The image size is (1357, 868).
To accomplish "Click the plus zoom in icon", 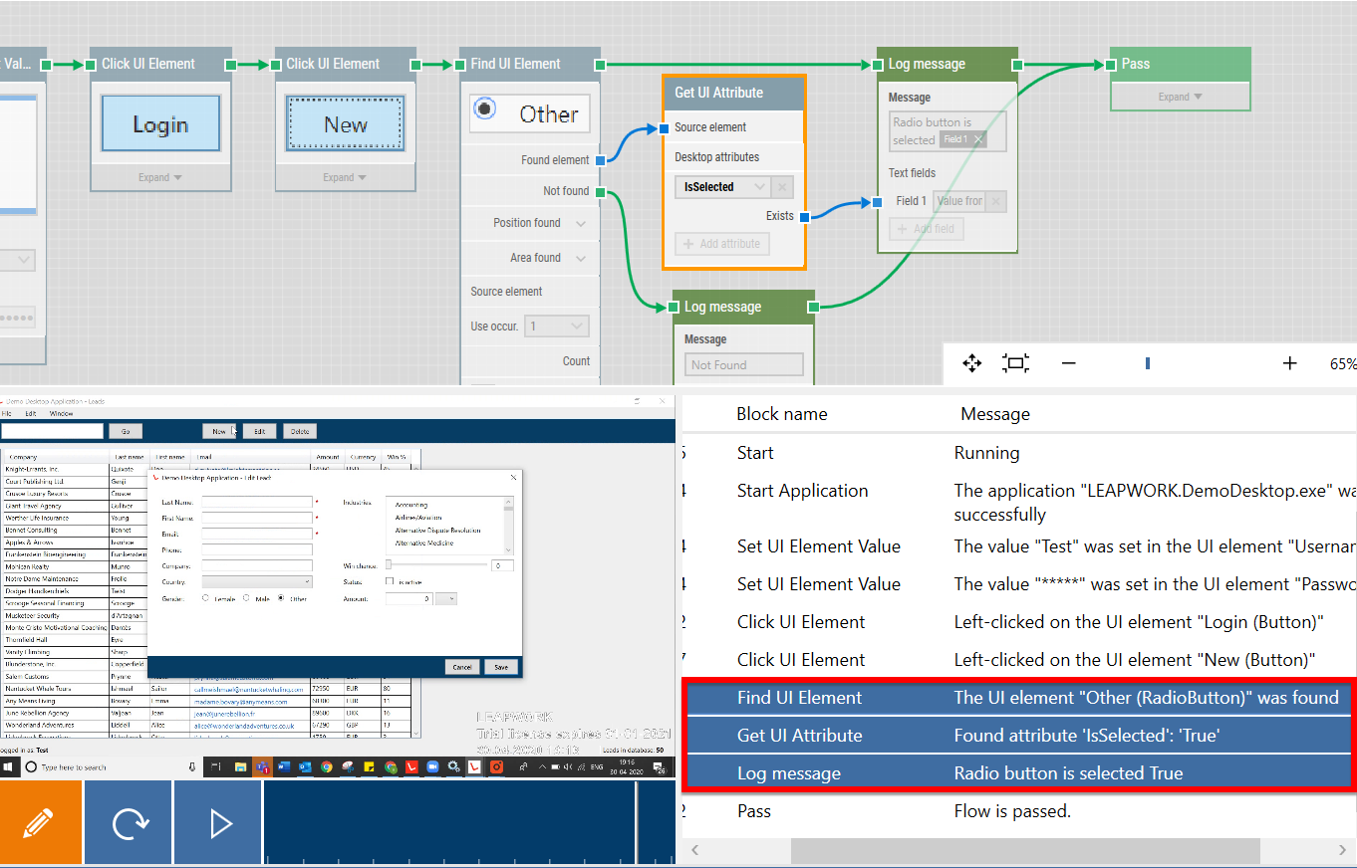I will 1289,363.
